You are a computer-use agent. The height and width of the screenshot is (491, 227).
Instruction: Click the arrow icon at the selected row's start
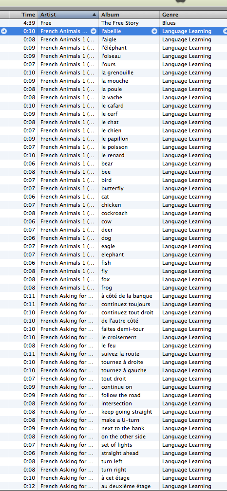point(4,31)
